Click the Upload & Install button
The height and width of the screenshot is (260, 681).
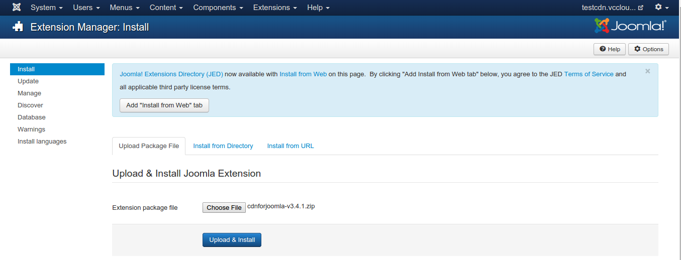(232, 240)
